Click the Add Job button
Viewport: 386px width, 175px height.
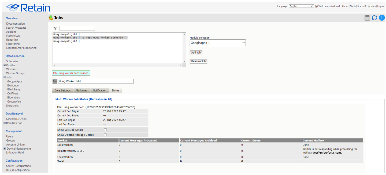[196, 52]
